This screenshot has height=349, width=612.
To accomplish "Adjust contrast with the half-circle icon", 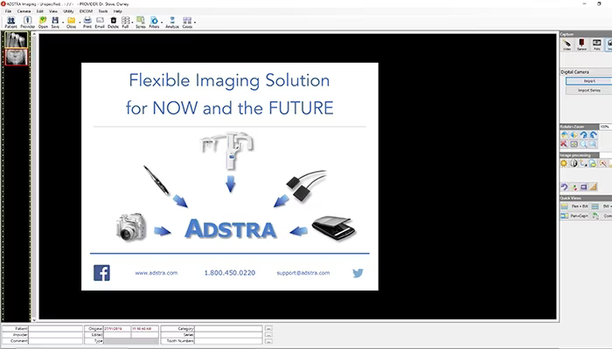I will pos(574,164).
